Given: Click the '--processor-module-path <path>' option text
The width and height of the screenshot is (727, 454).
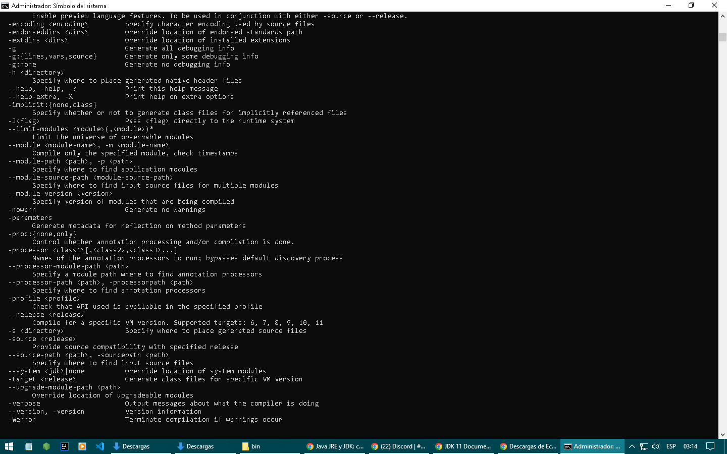Looking at the screenshot, I should point(69,266).
